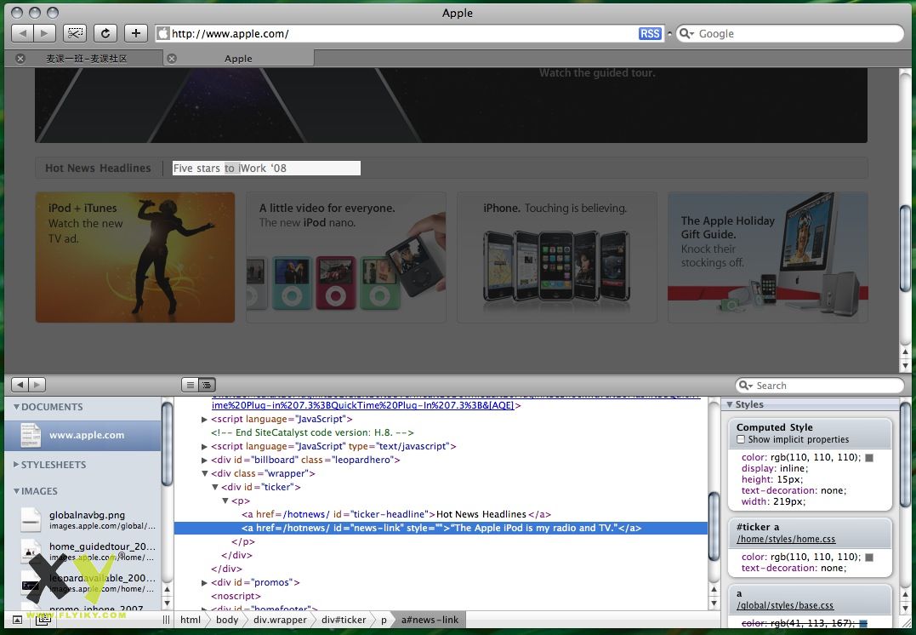
Task: Add a bookmark with the plus button
Action: [135, 33]
